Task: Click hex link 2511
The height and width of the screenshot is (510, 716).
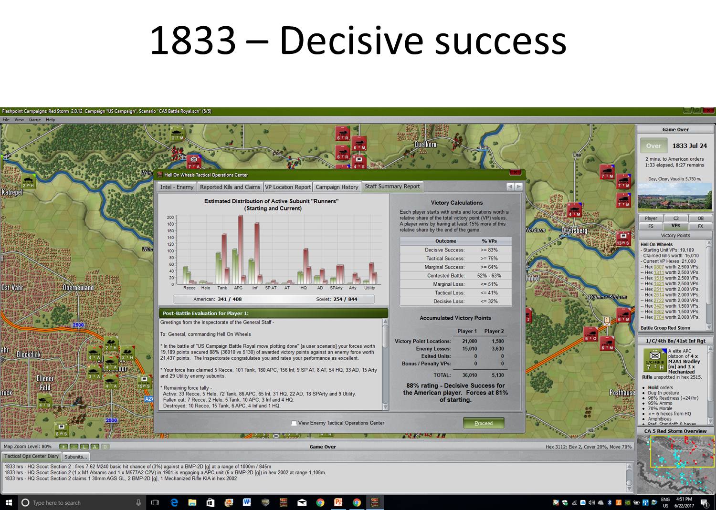Action: click(659, 289)
